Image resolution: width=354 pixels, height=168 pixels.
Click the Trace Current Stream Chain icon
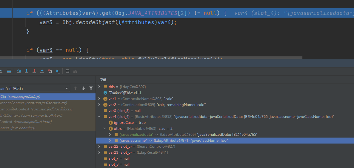[x=75, y=71]
